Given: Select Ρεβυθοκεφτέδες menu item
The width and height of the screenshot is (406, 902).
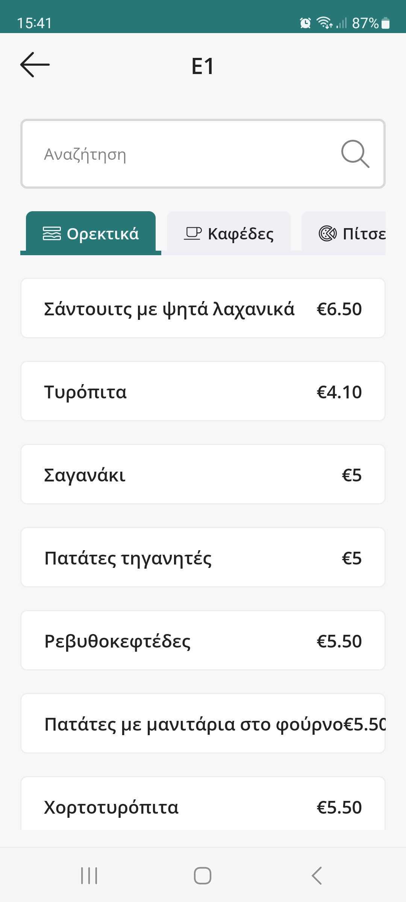Looking at the screenshot, I should tap(203, 640).
